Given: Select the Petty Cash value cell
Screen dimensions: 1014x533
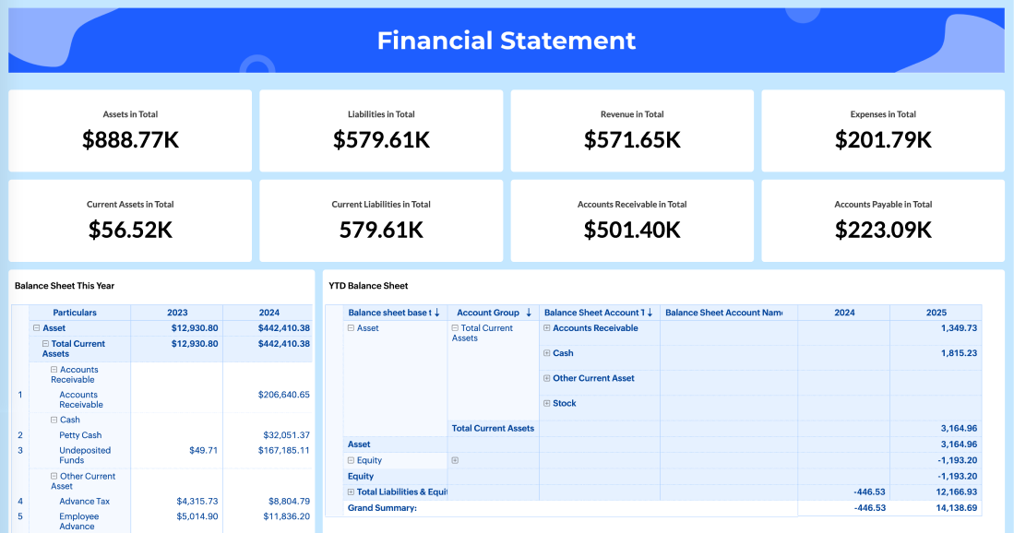Looking at the screenshot, I should coord(287,434).
